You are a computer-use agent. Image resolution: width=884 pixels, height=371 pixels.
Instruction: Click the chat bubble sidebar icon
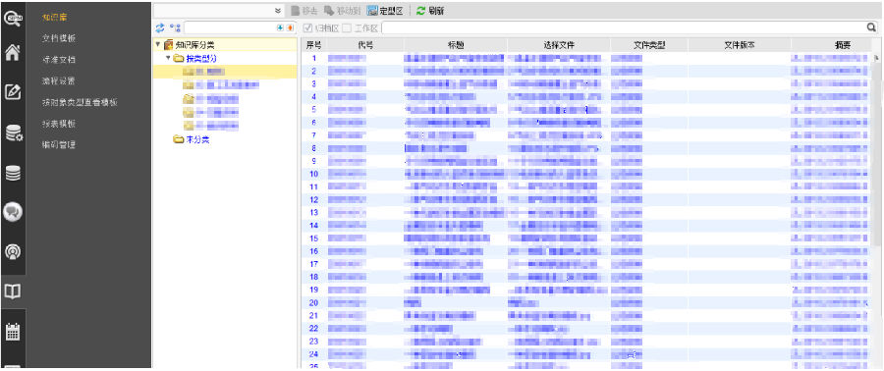pos(13,211)
